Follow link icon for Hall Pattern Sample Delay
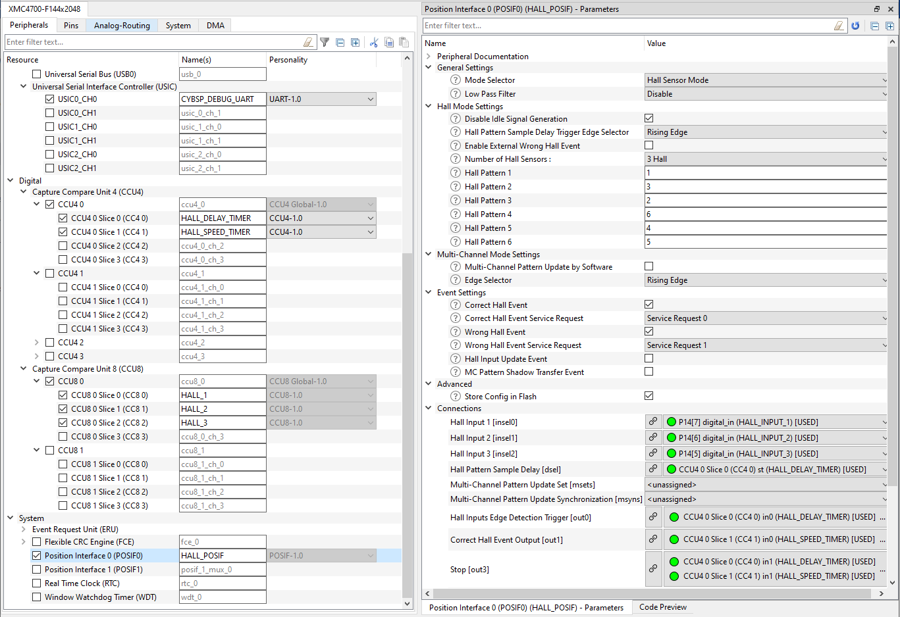Viewport: 900px width, 617px height. point(653,469)
